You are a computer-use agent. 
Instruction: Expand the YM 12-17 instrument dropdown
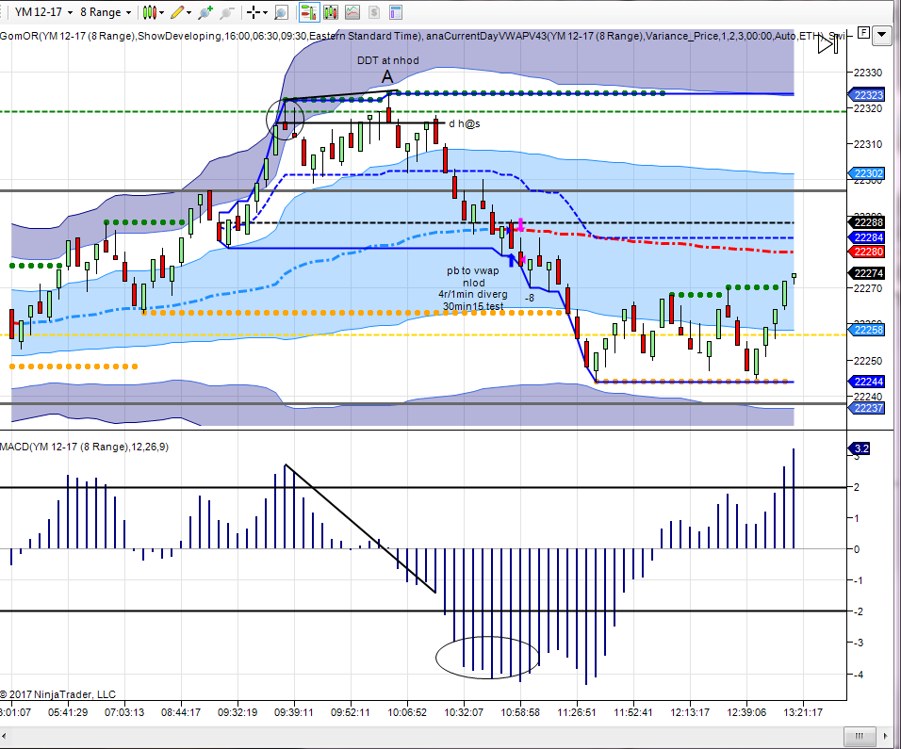(70, 12)
